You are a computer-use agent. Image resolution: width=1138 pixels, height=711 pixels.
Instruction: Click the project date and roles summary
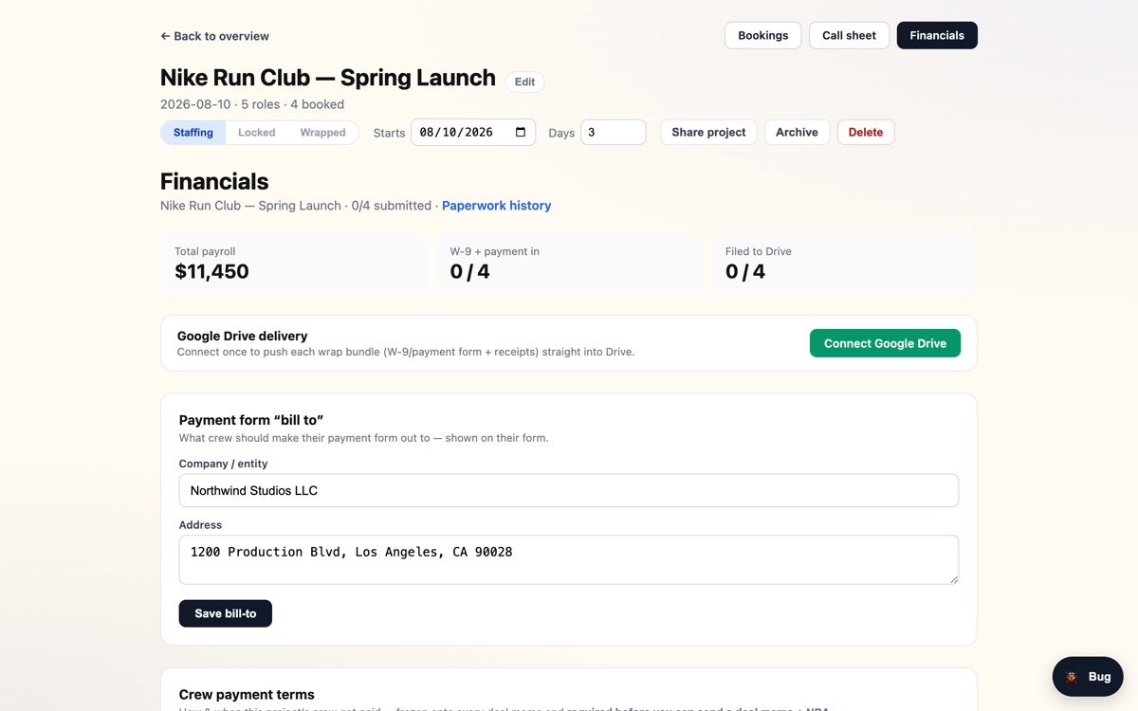[252, 104]
